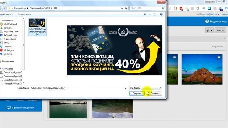Viewport: 228px width, 128px height.
Task: Open the Упорядочить menu
Action: pyautogui.click(x=6, y=14)
